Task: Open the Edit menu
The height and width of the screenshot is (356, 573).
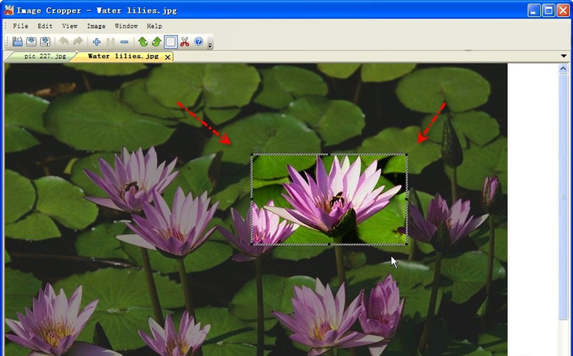Action: pos(45,26)
